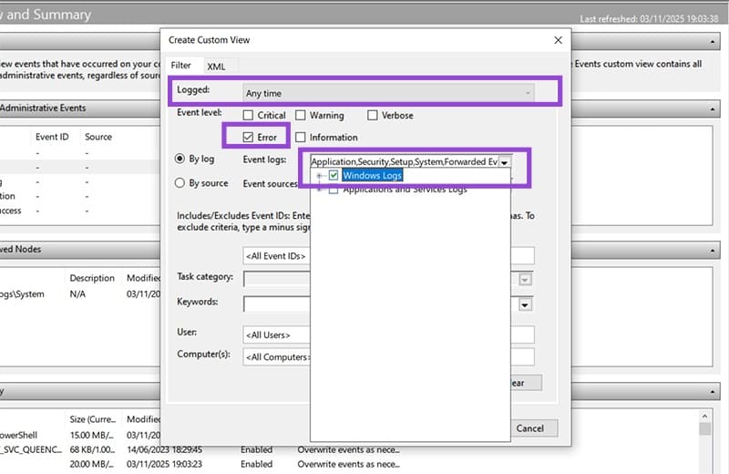Expand Applications and Services Logs node
The image size is (729, 474).
pyautogui.click(x=319, y=190)
